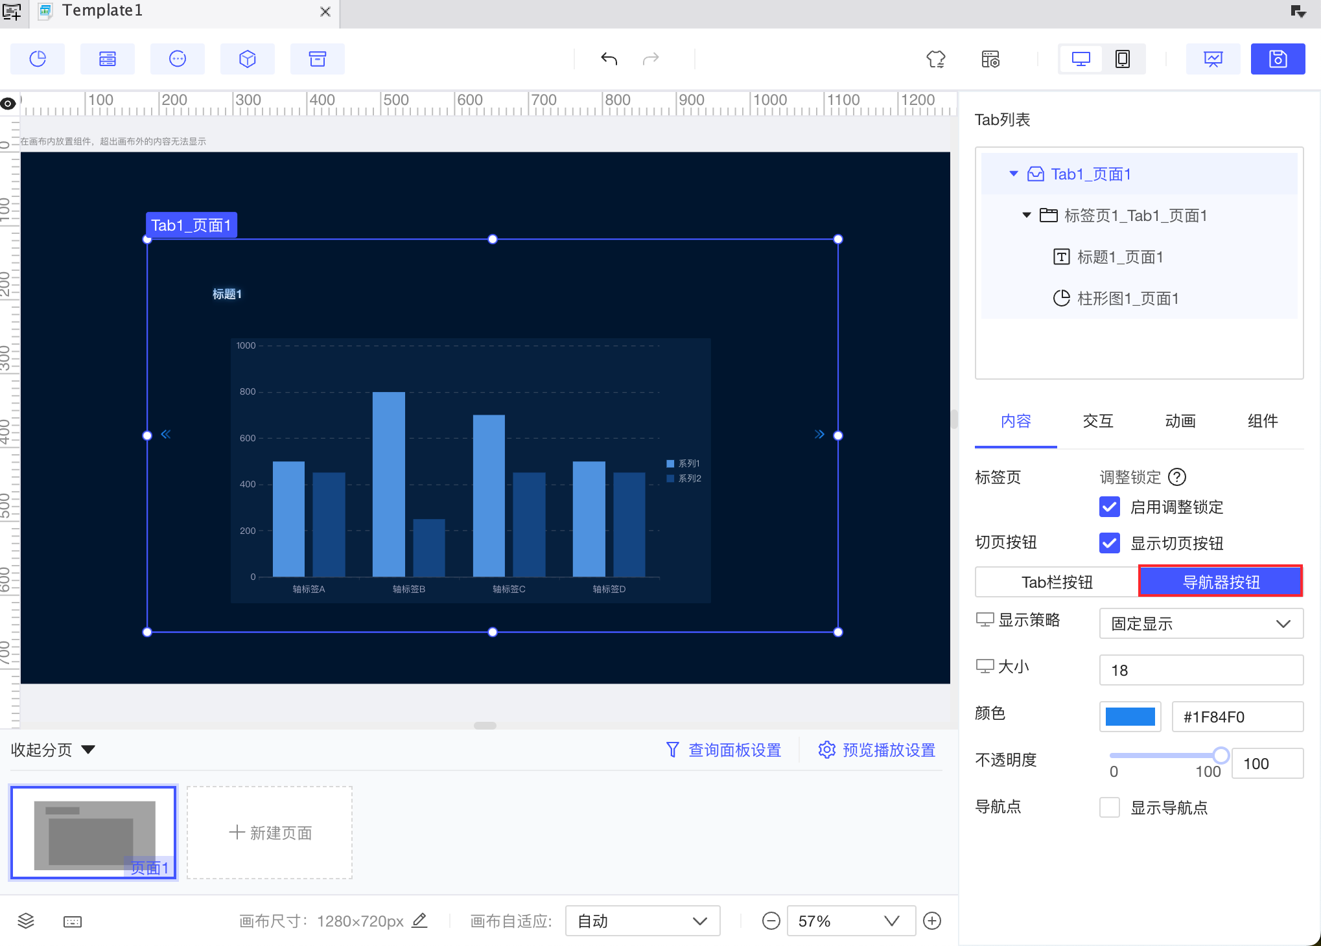Select the Tab栏按钮 option
Viewport: 1321px width, 946px height.
[x=1057, y=582]
